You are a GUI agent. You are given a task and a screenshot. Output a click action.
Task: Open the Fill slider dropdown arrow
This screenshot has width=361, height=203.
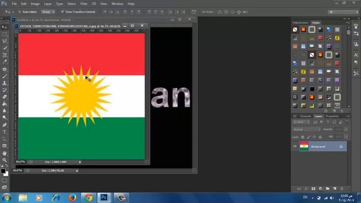346,137
